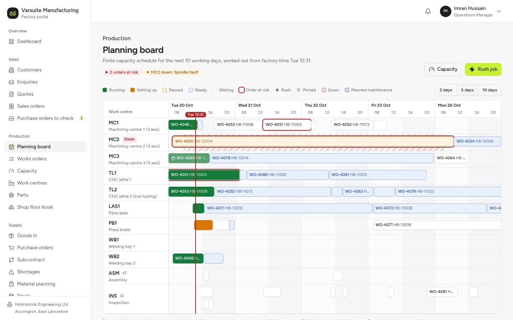
Task: Click the Goods in box icon
Action: coord(11,236)
